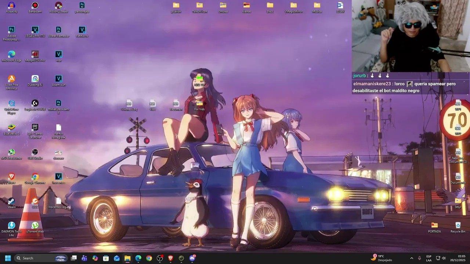The image size is (470, 264).
Task: Open the For Vids folder
Action: point(199,105)
